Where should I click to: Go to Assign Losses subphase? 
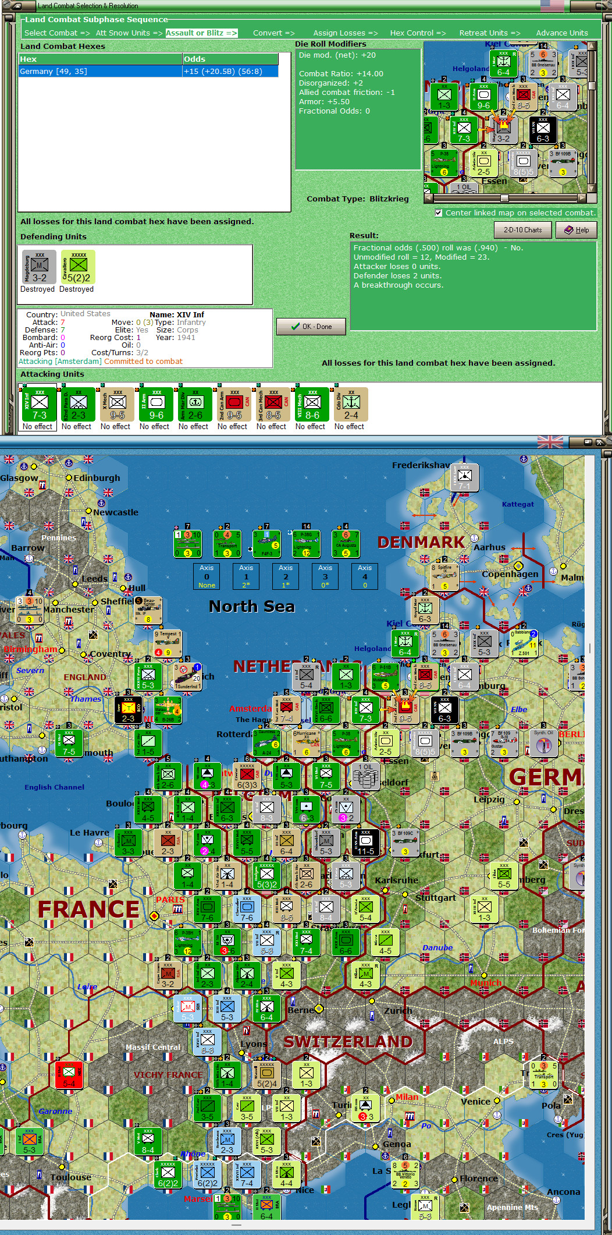pos(346,33)
